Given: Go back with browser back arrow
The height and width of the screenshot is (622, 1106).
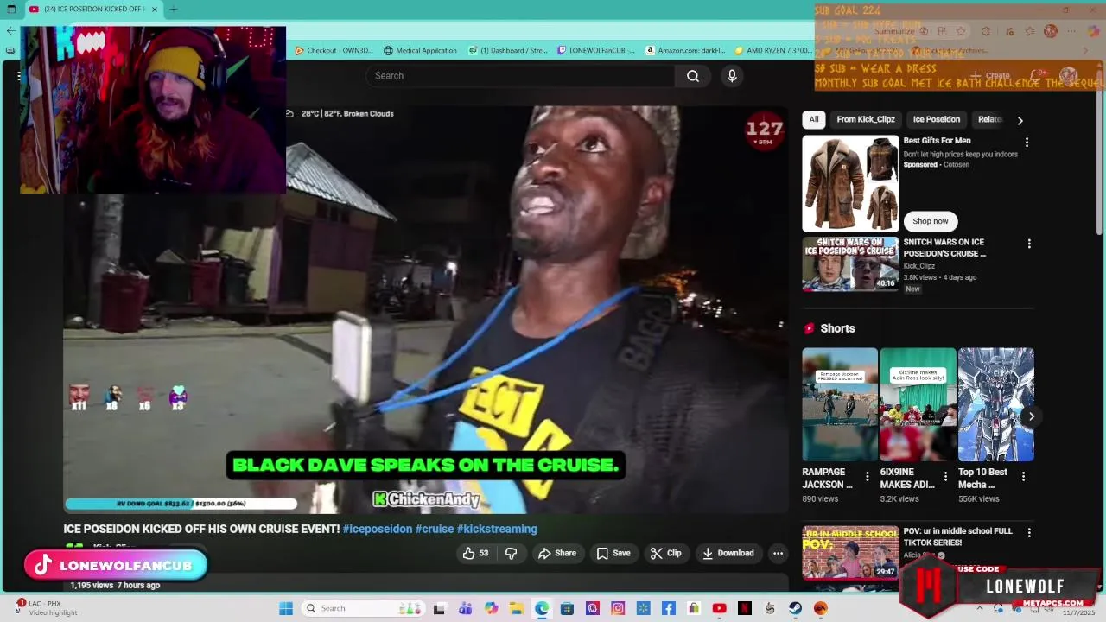Looking at the screenshot, I should (10, 30).
